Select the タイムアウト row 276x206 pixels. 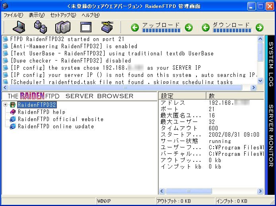pyautogui.click(x=211, y=128)
